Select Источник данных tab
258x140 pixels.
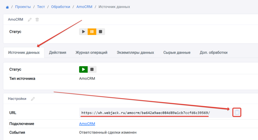pos(24,52)
